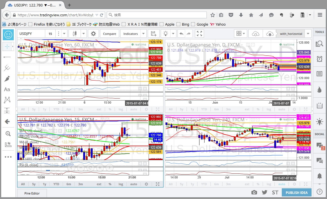Select the brush drawing tool
The height and width of the screenshot is (199, 327).
tap(7, 79)
